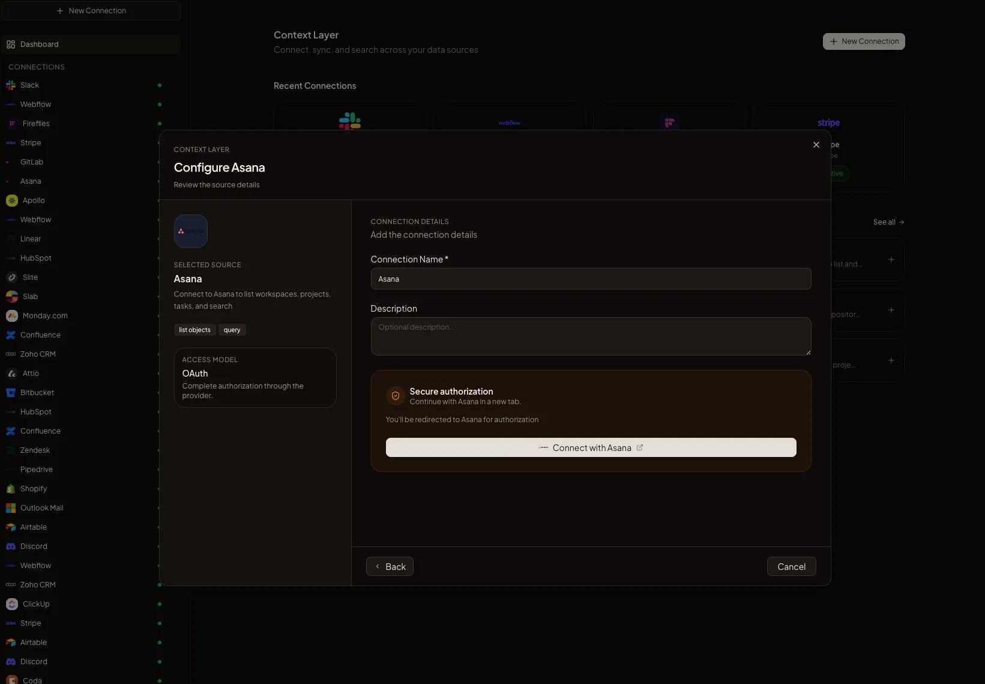The height and width of the screenshot is (684, 985).
Task: Click the ClickUp icon in sidebar
Action: pos(12,604)
